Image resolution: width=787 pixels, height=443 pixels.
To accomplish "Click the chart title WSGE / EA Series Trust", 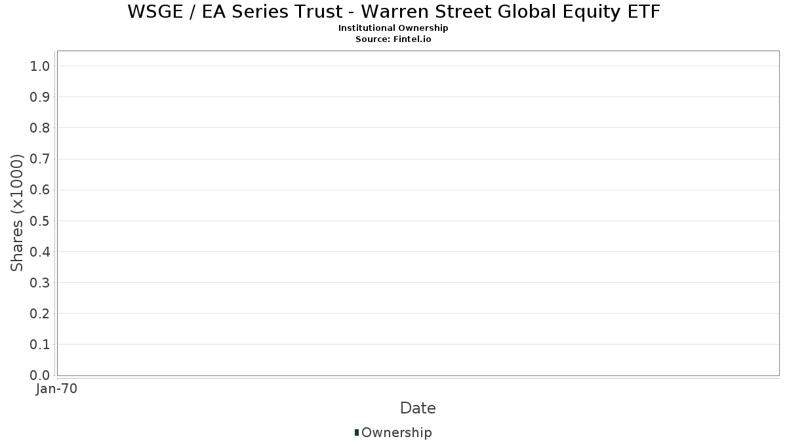I will (x=393, y=12).
